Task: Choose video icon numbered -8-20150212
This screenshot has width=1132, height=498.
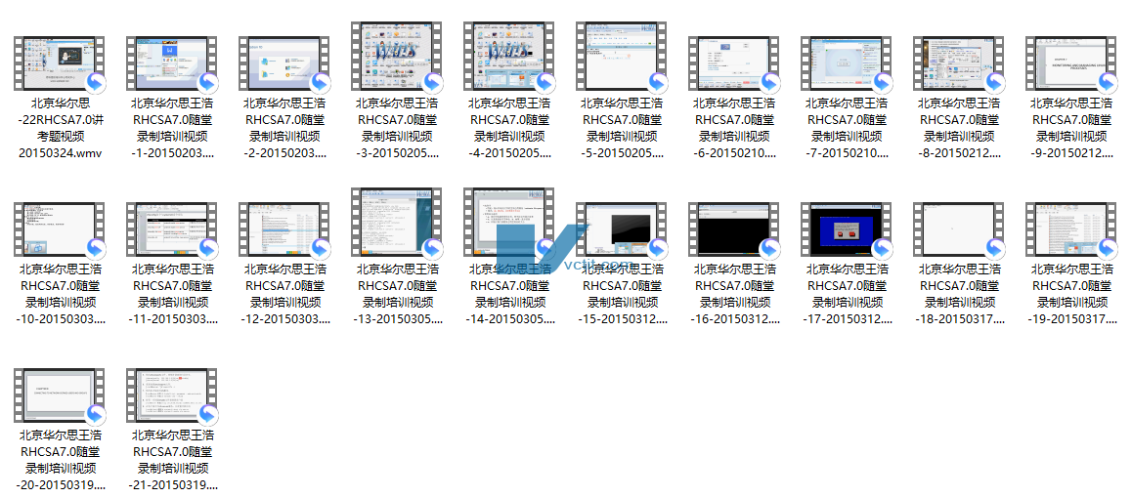Action: [x=959, y=64]
